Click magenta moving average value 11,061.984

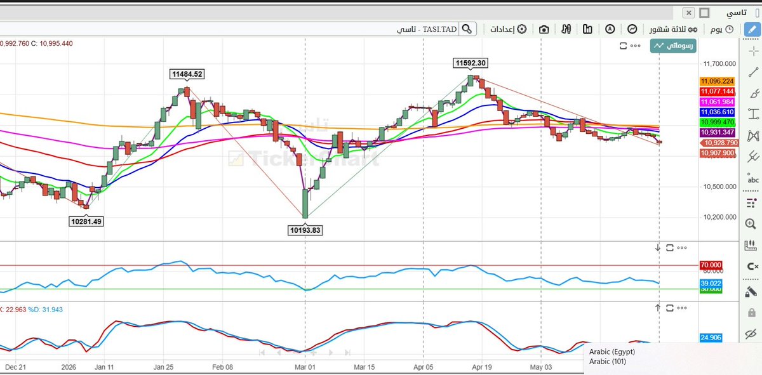717,102
